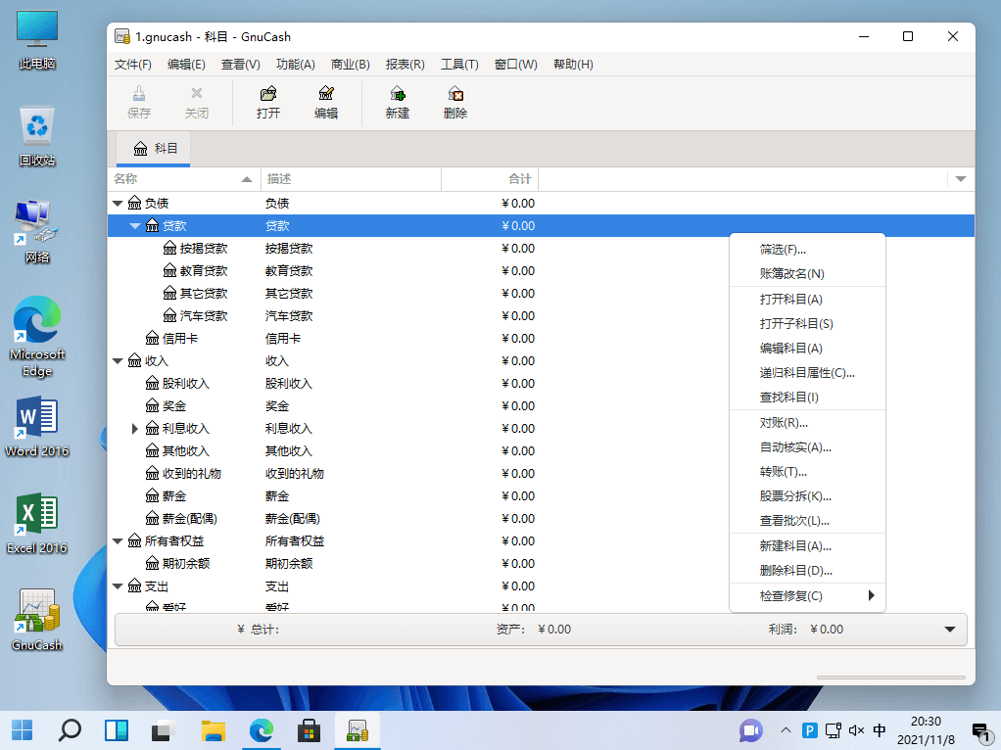Open the 工具(T) menu
The height and width of the screenshot is (750, 1001).
459,65
